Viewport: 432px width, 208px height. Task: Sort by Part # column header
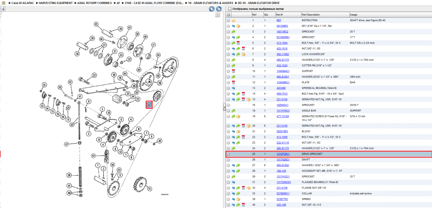coord(288,15)
